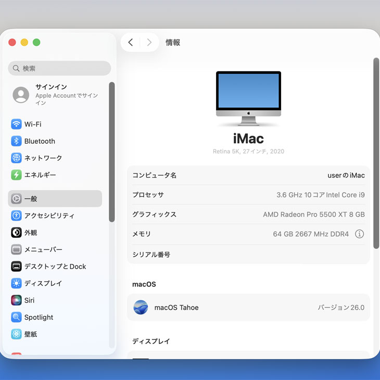Select ディスプレイ in the sidebar
The width and height of the screenshot is (380, 380).
click(43, 284)
